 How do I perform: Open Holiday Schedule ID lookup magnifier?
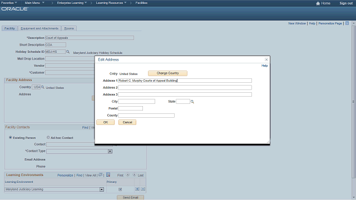click(x=68, y=52)
